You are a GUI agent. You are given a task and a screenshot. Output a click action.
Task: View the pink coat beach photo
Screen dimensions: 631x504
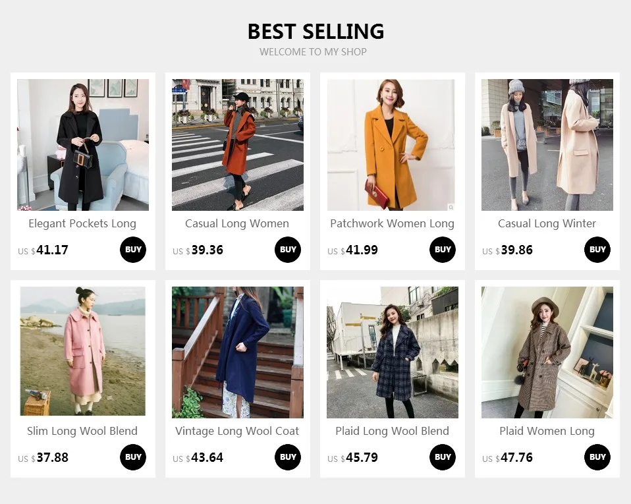(x=83, y=351)
